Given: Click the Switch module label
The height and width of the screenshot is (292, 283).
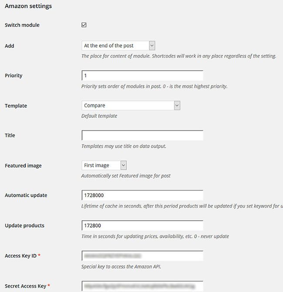Looking at the screenshot, I should [22, 25].
